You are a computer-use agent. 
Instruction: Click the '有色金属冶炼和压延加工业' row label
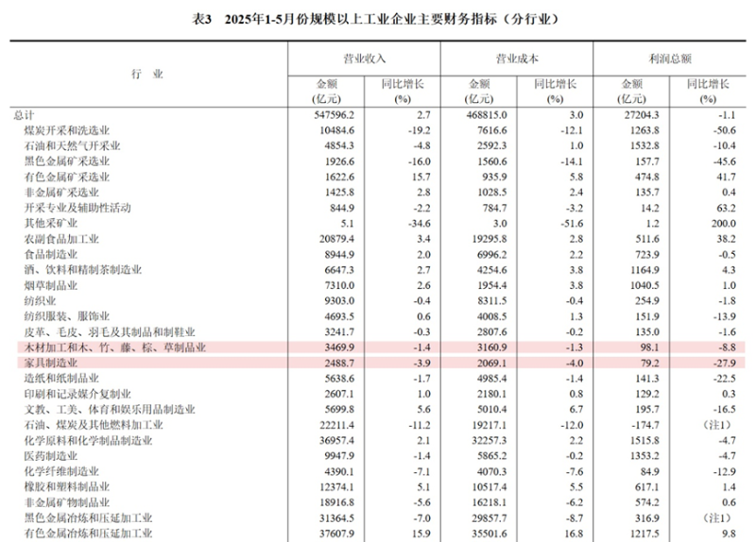(88, 534)
